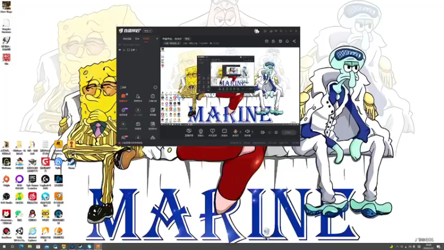
Task: Open Epic Games Launcher desktop shortcut
Action: click(x=32, y=182)
